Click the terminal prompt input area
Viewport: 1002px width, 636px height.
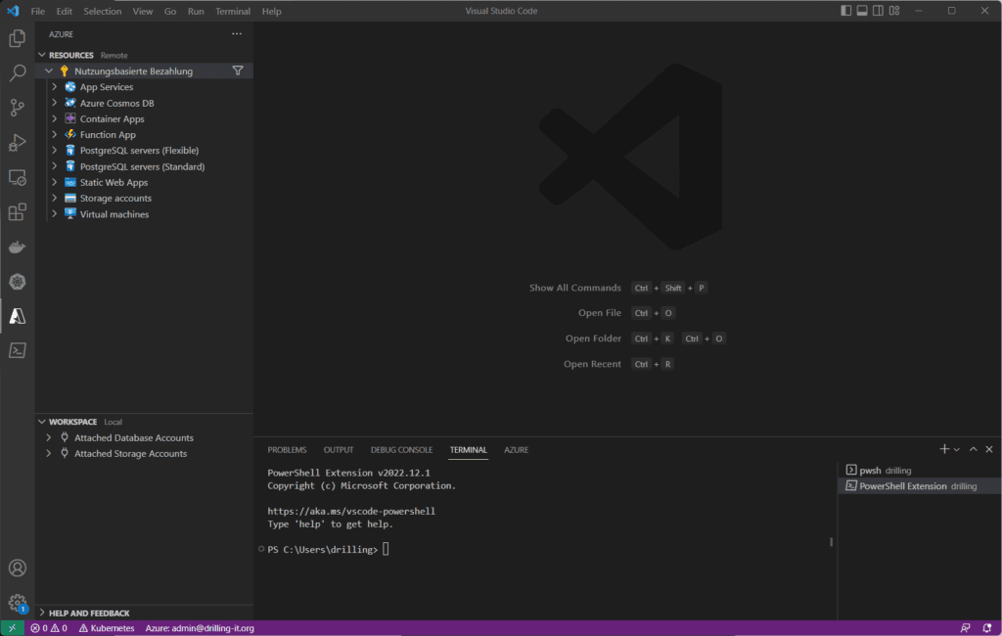tap(386, 550)
